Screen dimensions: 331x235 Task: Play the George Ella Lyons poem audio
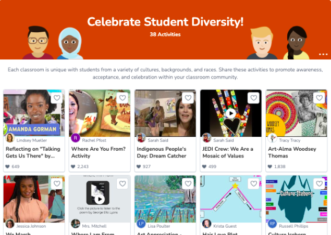point(100,199)
